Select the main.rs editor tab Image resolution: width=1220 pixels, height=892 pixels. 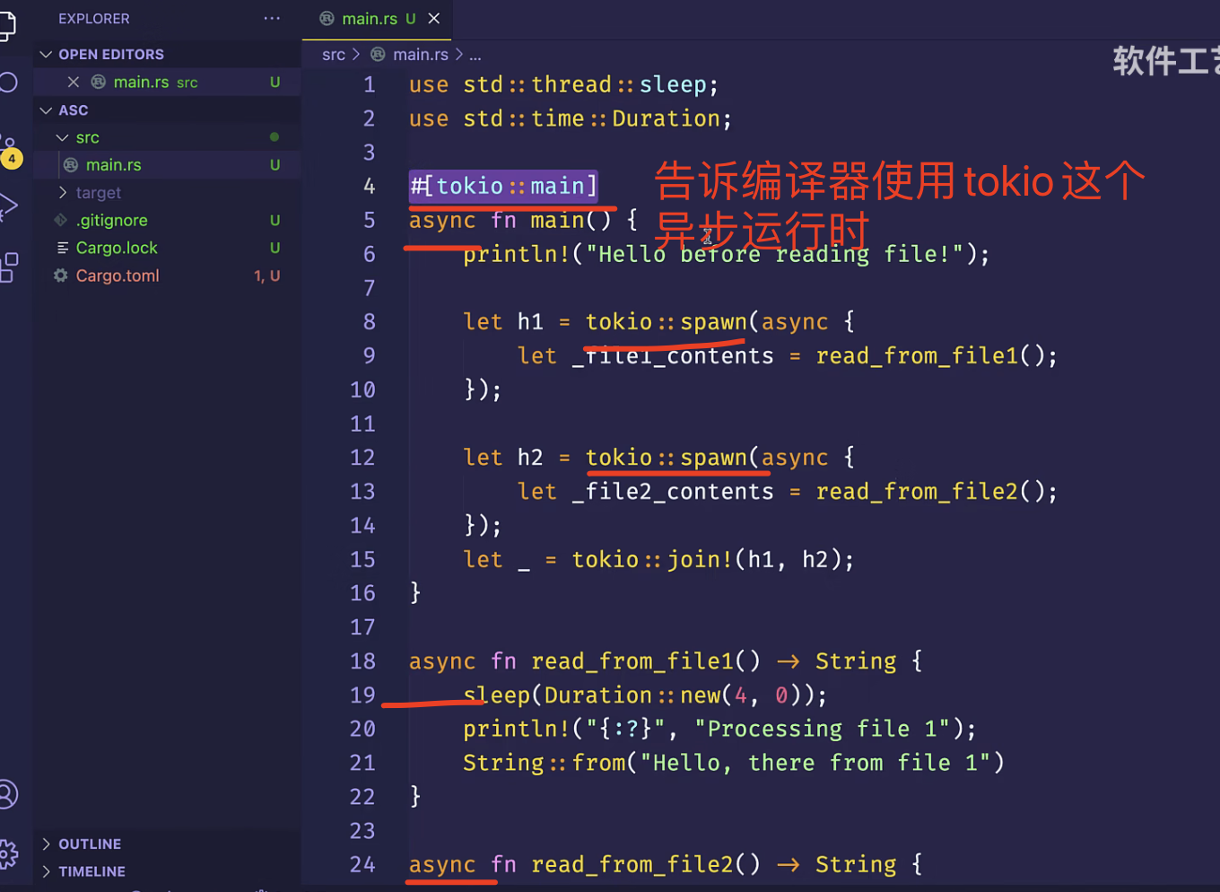click(x=369, y=19)
